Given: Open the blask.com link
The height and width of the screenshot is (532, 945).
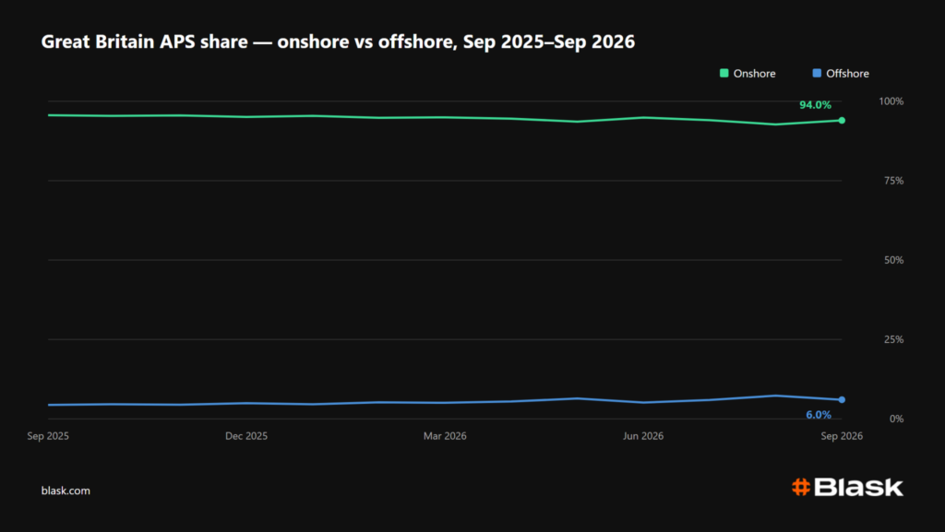Looking at the screenshot, I should point(66,491).
